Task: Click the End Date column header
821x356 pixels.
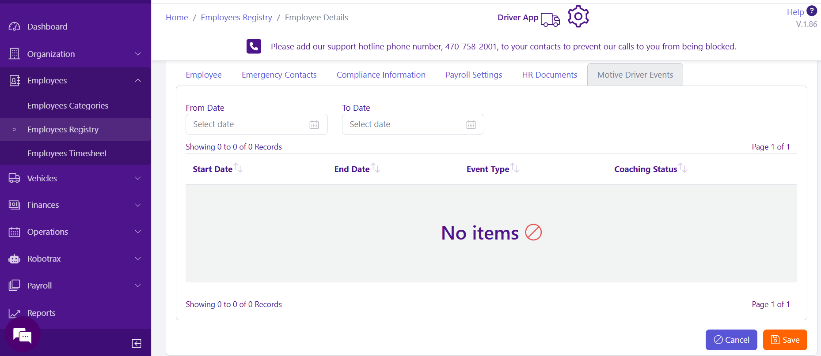Action: pos(352,169)
